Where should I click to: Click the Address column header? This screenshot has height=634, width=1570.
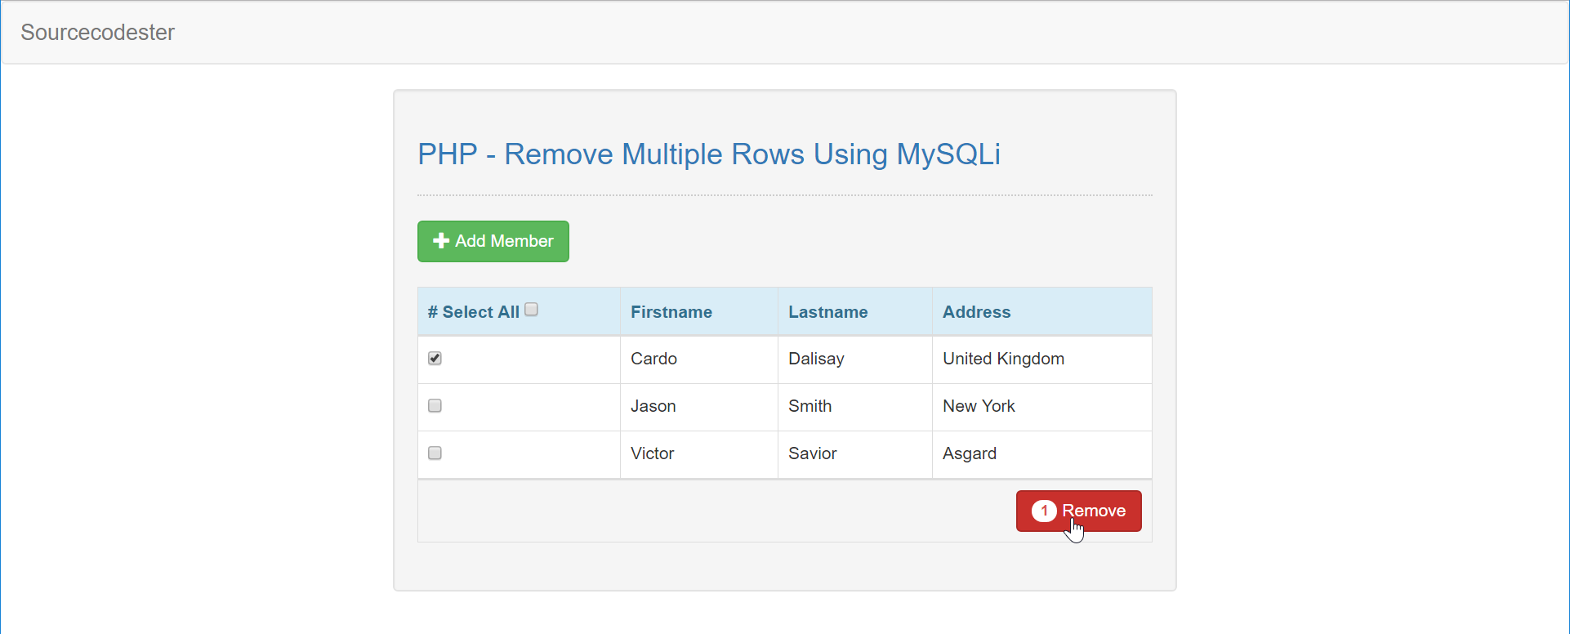(976, 312)
